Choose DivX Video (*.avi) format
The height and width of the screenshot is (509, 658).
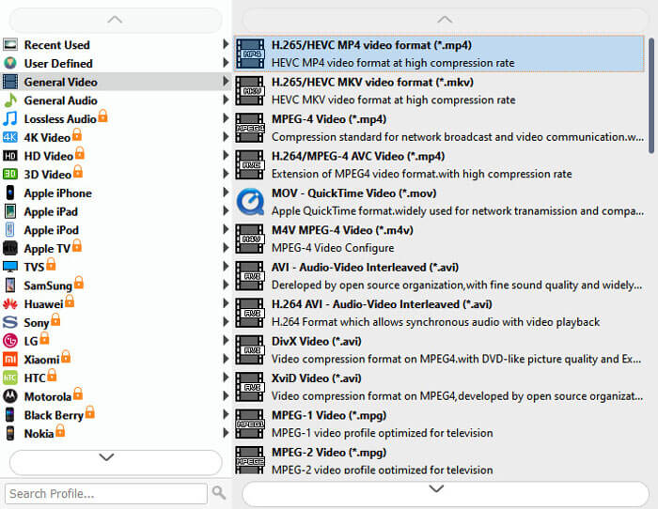(439, 349)
